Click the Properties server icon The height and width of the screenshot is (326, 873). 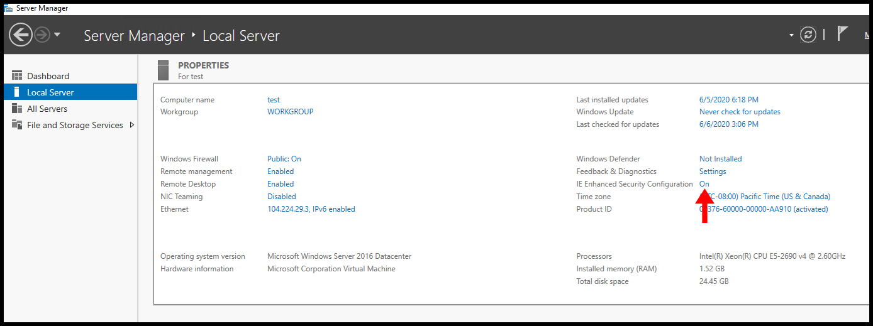[x=164, y=70]
